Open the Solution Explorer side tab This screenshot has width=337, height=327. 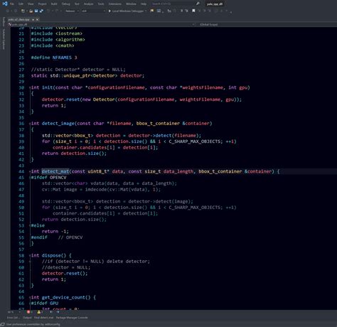(x=4, y=39)
